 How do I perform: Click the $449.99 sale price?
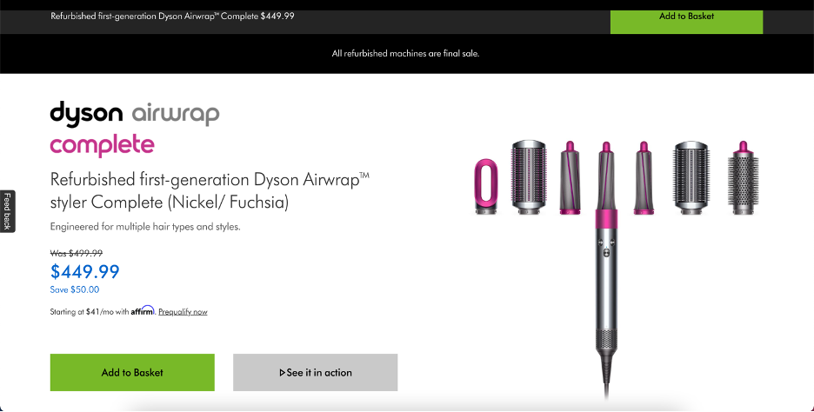[x=84, y=271]
